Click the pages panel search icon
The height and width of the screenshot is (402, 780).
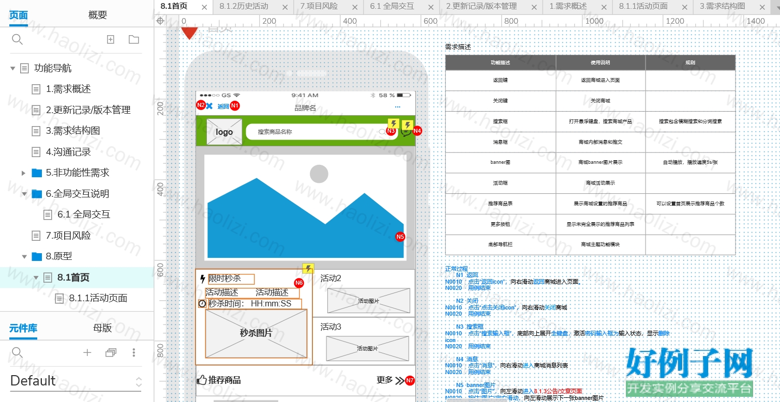(17, 39)
